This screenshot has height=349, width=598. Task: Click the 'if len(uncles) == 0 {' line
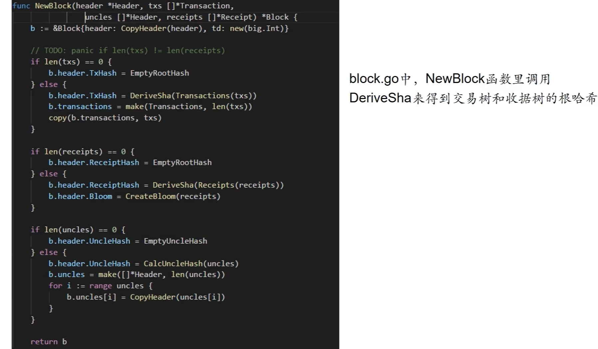tap(78, 230)
